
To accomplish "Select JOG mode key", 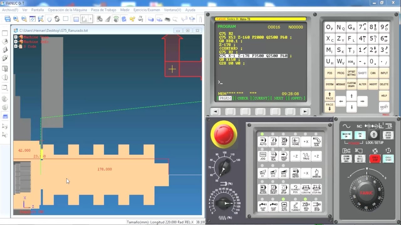I will click(x=263, y=156).
